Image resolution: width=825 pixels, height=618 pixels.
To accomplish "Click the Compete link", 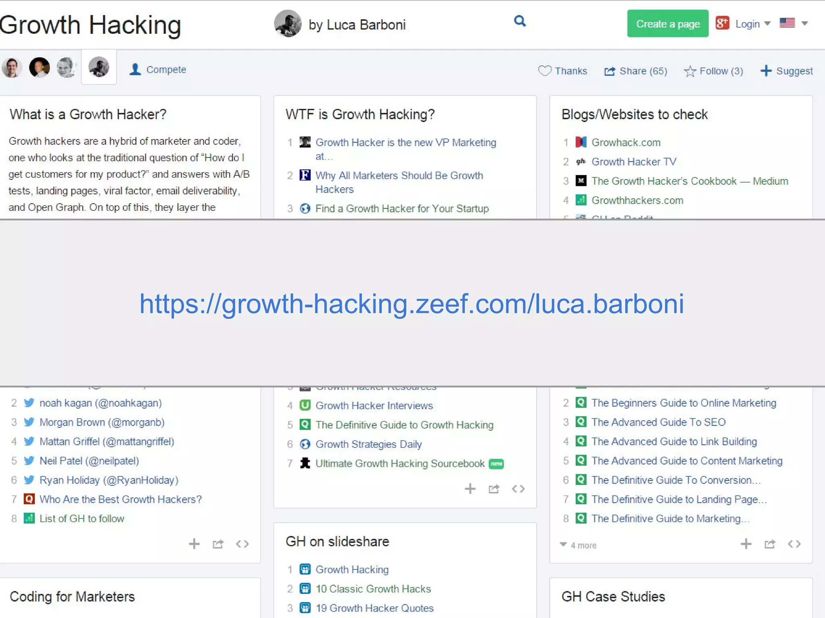I will pyautogui.click(x=158, y=70).
